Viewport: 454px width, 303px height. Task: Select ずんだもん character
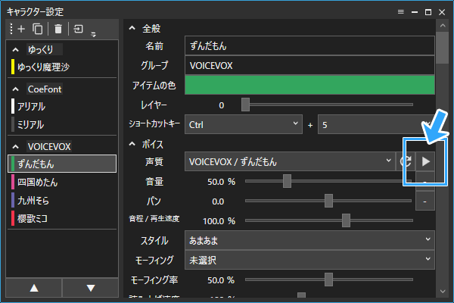(x=62, y=164)
